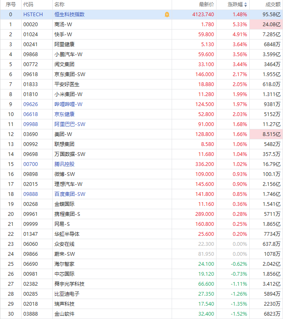Open the 09626 code link

pyautogui.click(x=30, y=104)
